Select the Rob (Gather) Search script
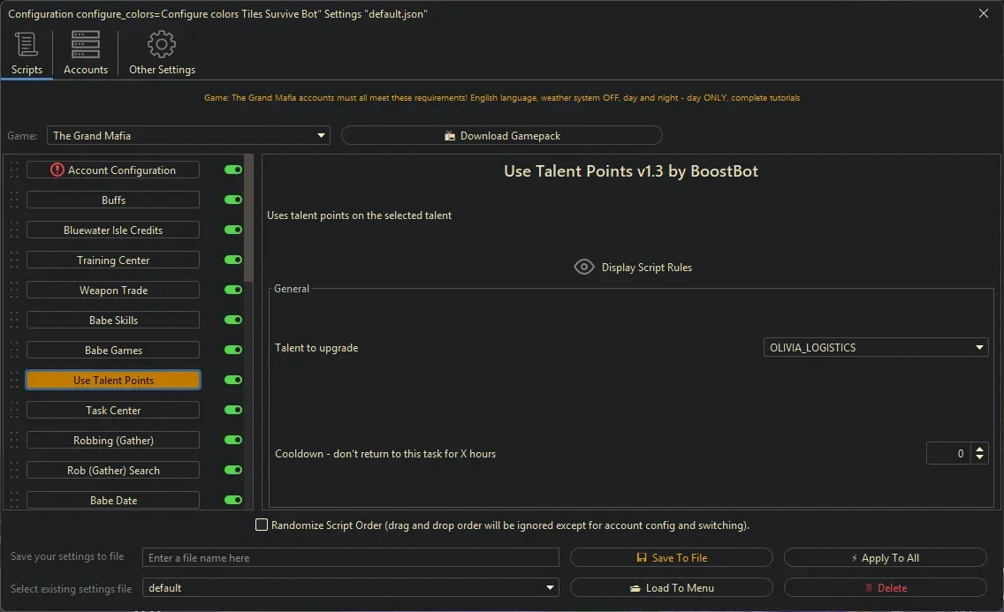 coord(113,471)
